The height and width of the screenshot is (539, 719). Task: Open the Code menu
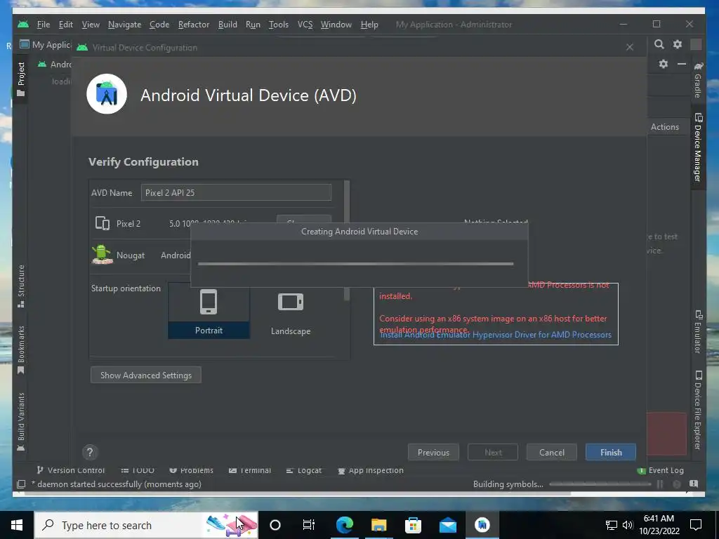(159, 25)
